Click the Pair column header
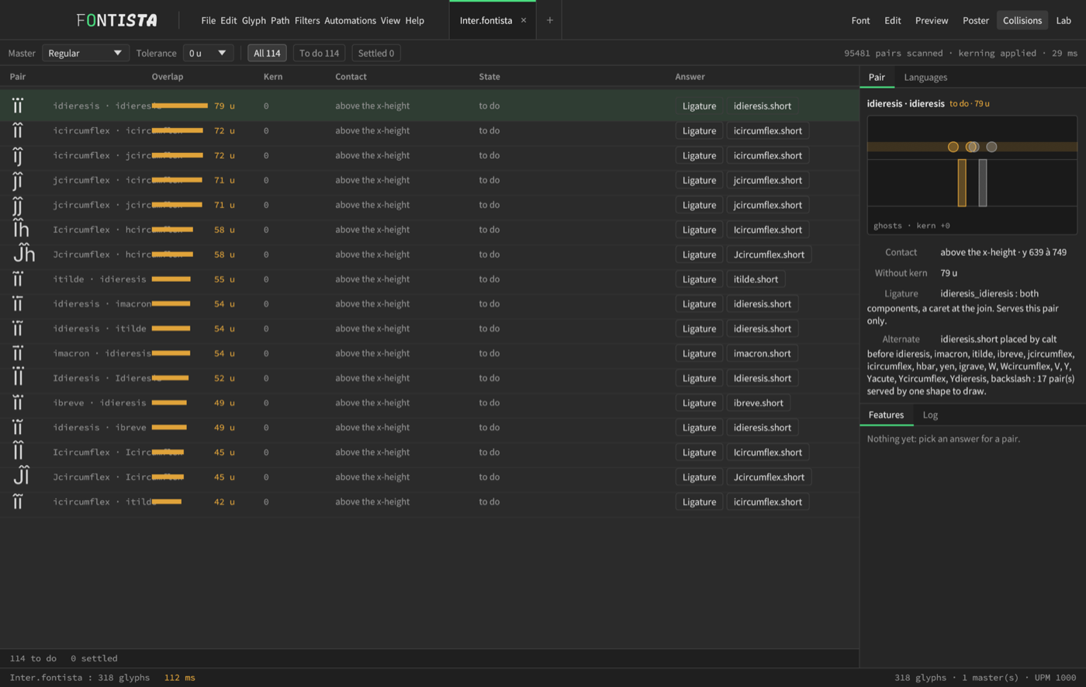Viewport: 1086px width, 687px height. [x=18, y=77]
